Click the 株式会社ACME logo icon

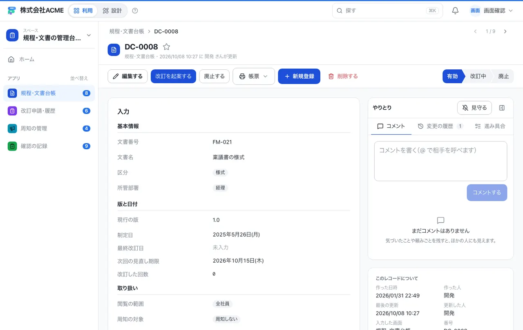[x=11, y=11]
